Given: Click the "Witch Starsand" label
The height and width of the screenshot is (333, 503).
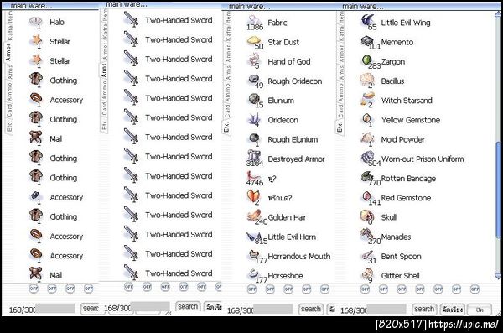Looking at the screenshot, I should tap(407, 101).
